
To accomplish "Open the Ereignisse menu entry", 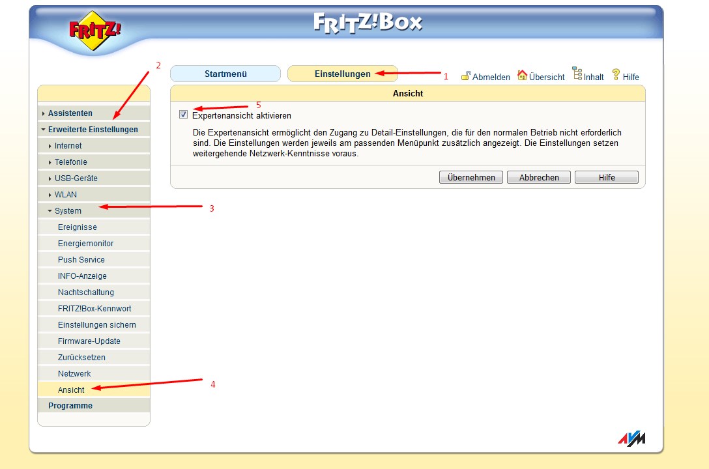I will [x=94, y=227].
